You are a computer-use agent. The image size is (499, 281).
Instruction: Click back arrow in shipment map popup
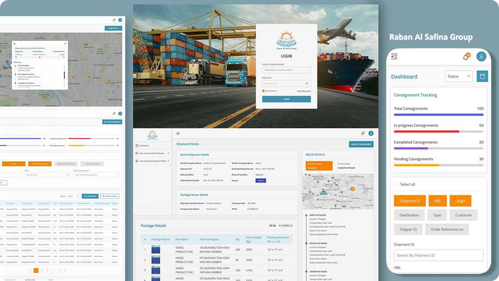[x=15, y=43]
